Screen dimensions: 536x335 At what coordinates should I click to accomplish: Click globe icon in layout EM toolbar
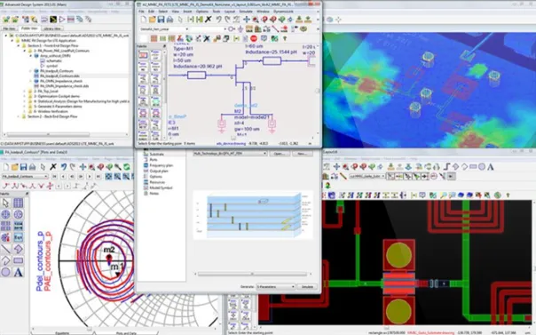[498, 195]
